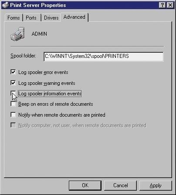Open the Ports tab

pyautogui.click(x=31, y=18)
